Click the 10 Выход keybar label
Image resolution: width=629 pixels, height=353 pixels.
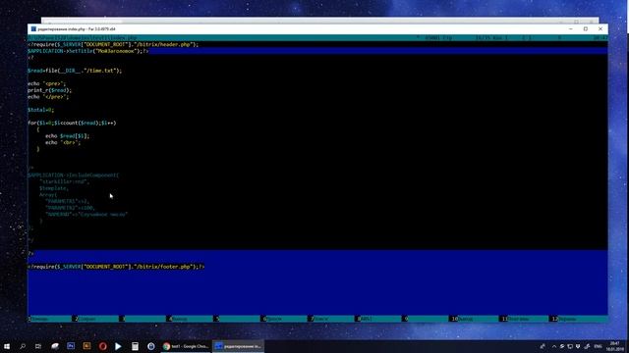tap(474, 319)
